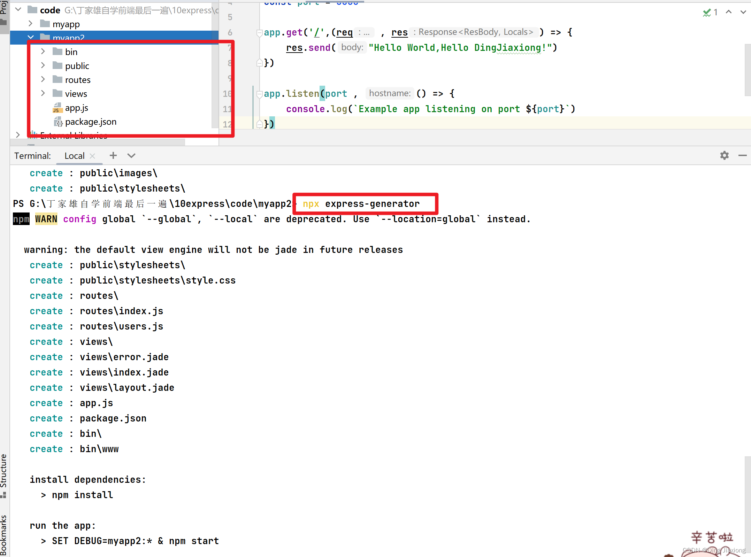Viewport: 751px width, 557px height.
Task: Toggle visibility of External Libraries node
Action: (x=17, y=135)
